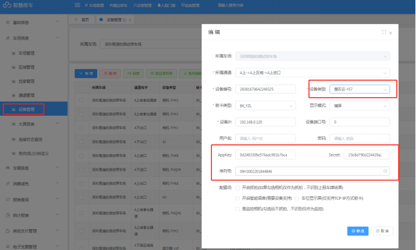Click the AppKey input field

(x=265, y=155)
